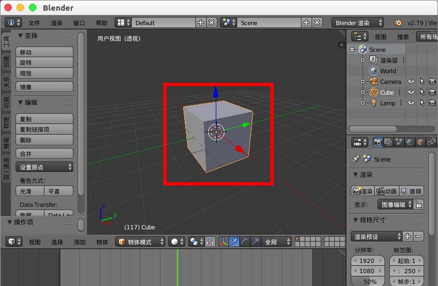Open the 文件 menu
This screenshot has width=438, height=286.
tap(34, 23)
